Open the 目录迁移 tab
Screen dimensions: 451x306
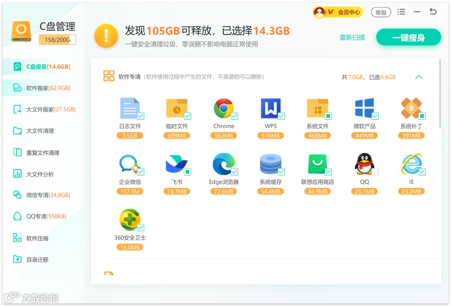point(43,259)
